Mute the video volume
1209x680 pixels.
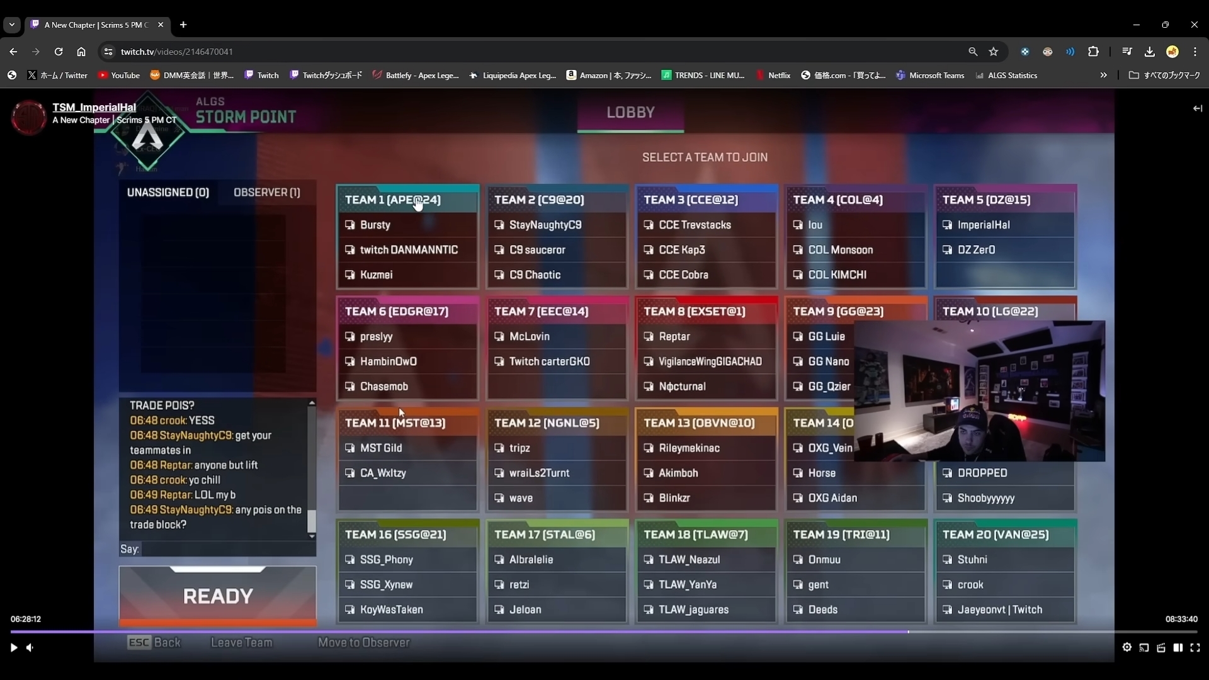(30, 647)
